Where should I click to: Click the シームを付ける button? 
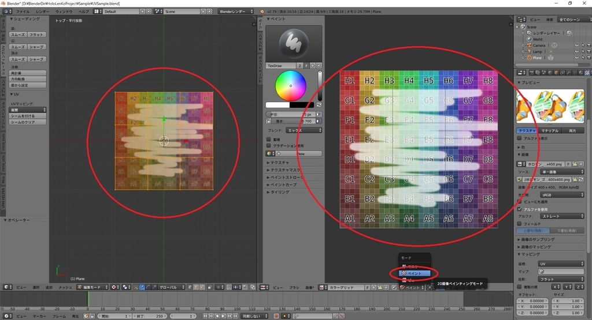[x=28, y=116]
